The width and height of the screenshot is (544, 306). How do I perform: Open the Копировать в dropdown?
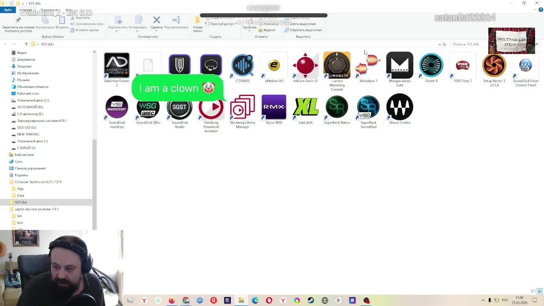[x=138, y=25]
